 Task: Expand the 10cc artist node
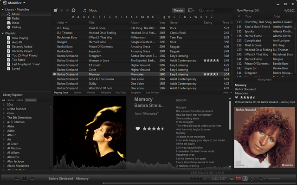tap(4, 105)
